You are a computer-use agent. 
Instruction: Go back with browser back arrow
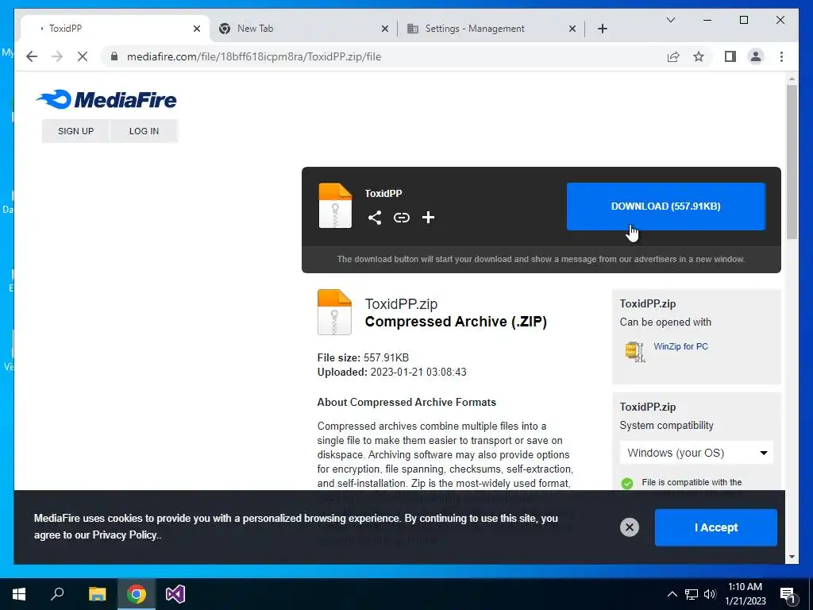tap(32, 56)
